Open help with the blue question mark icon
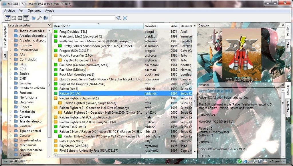293x166 pixels. click(45, 18)
